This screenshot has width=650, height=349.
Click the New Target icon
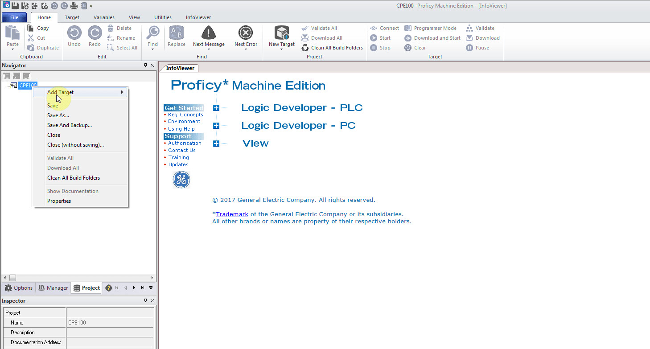[x=282, y=33]
